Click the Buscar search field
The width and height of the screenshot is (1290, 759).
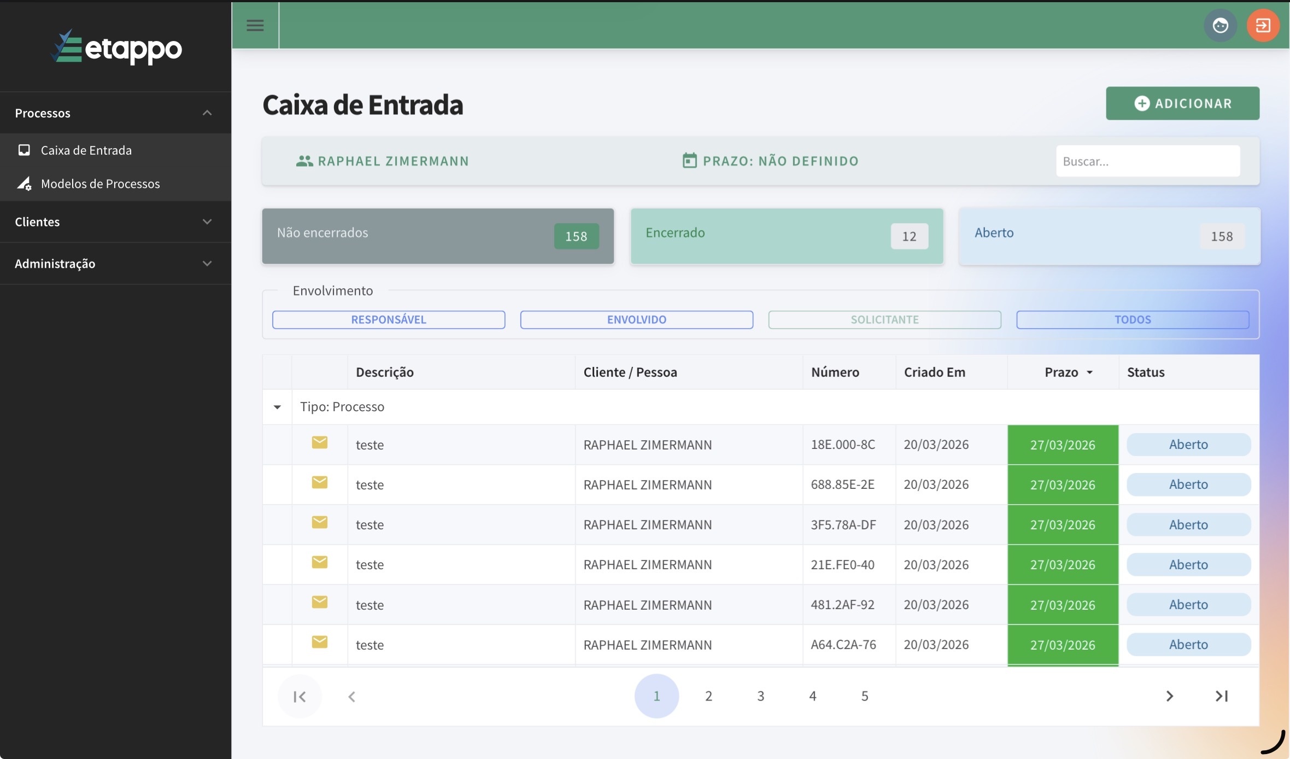click(x=1147, y=161)
